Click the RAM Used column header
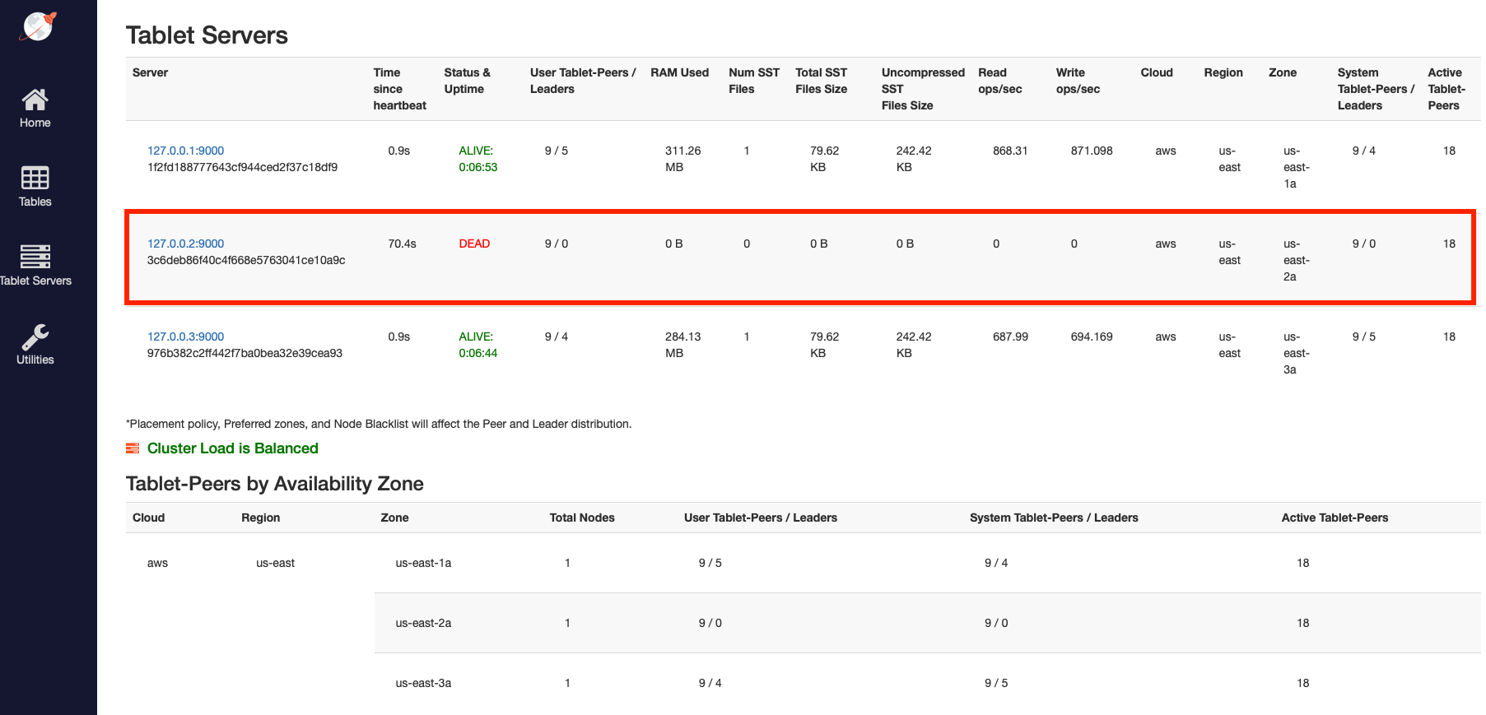The image size is (1486, 715). coord(679,72)
